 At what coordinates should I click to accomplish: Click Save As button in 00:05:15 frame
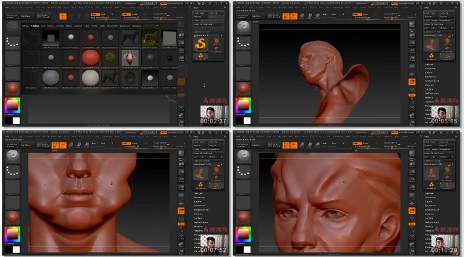coord(447,13)
